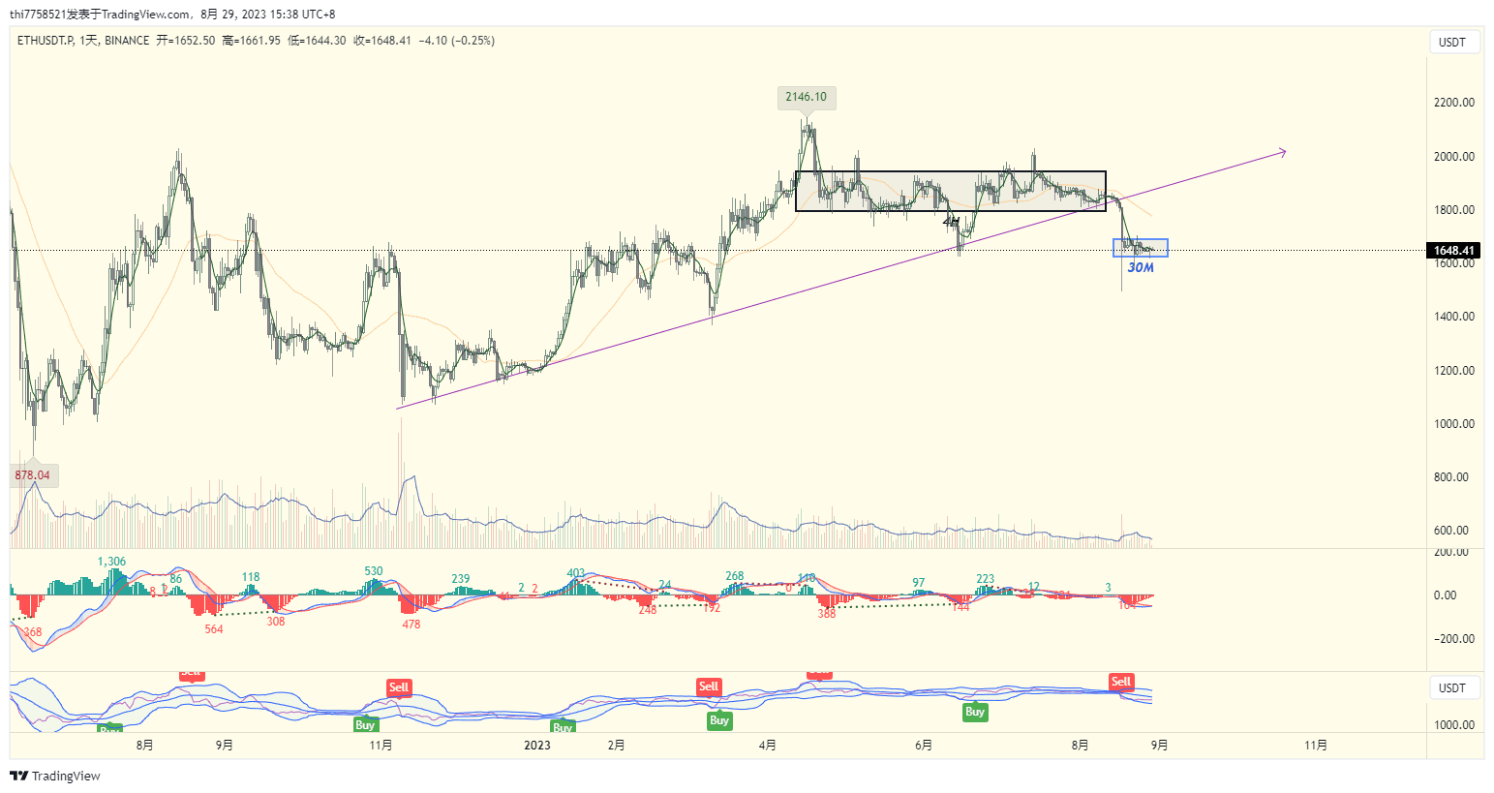The image size is (1494, 793).
Task: Click the 2月 label on the time axis
Action: pos(617,745)
